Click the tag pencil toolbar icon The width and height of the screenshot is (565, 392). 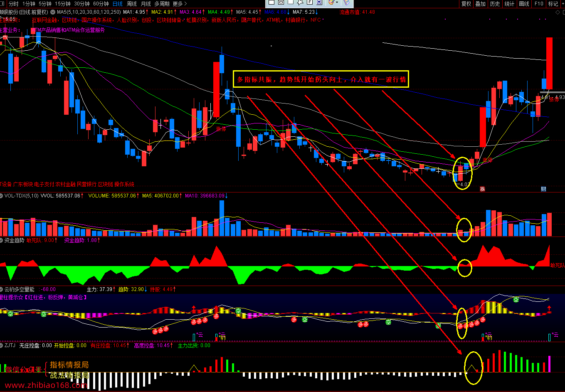pos(346,2)
